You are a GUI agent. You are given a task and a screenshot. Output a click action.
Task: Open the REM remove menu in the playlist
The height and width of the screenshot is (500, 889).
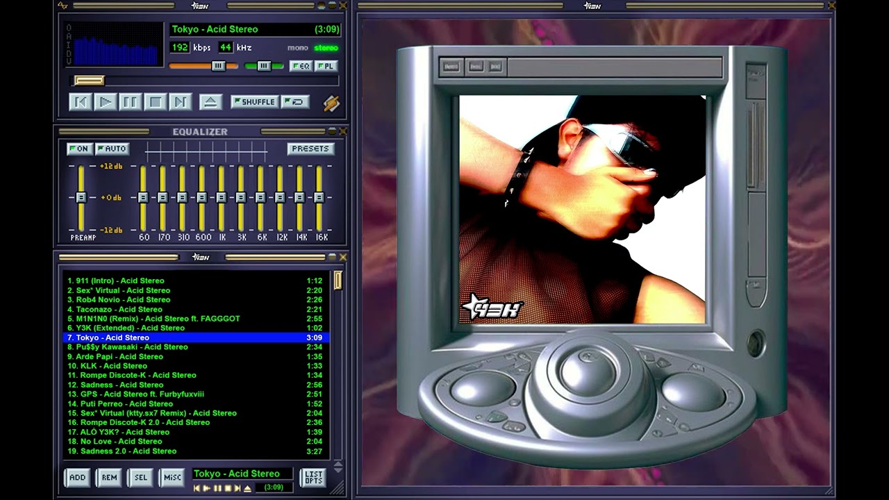tap(110, 478)
